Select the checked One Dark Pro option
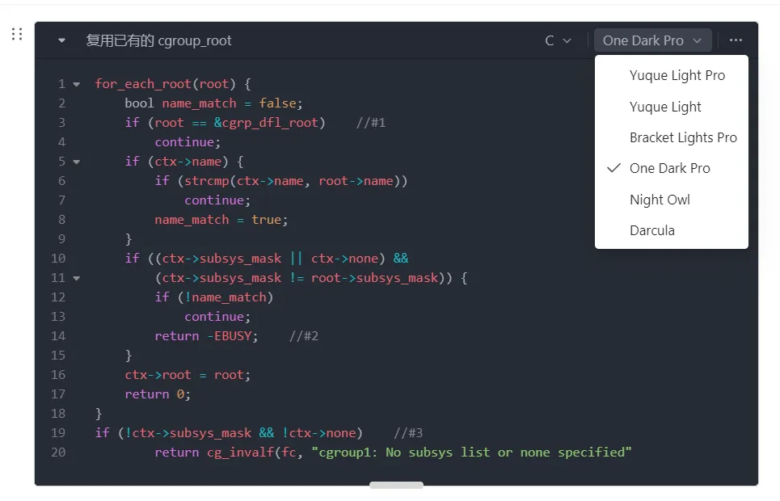Screen dimensions: 780x501 [672, 169]
